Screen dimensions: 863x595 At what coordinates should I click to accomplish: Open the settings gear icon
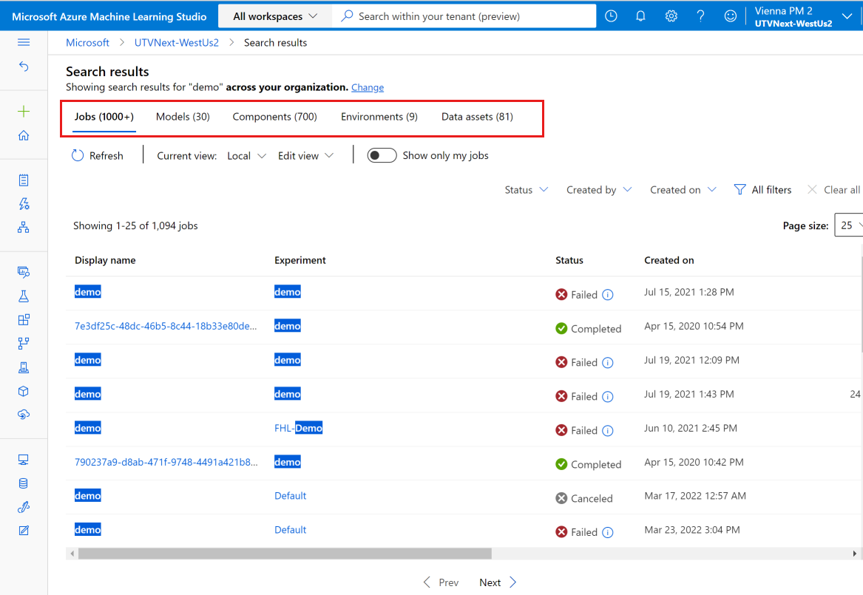coord(671,16)
